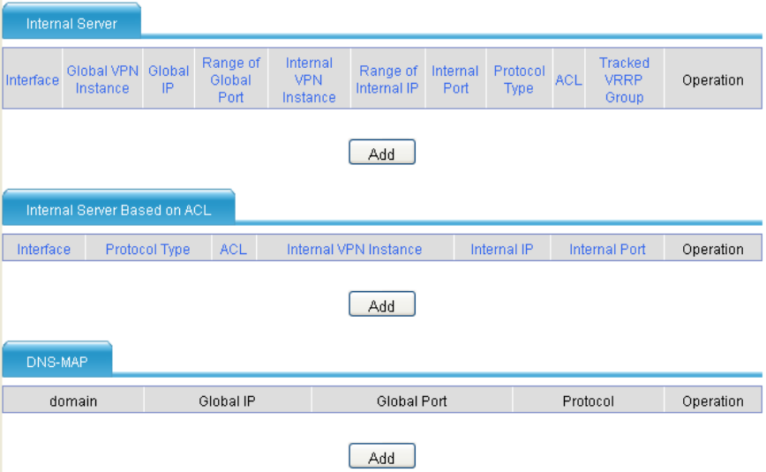The width and height of the screenshot is (766, 472).
Task: Click Add under Internal Server Based on ACL
Action: (x=382, y=304)
